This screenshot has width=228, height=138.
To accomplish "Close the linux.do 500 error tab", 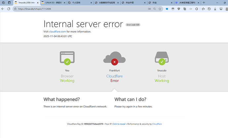I will click(38, 3).
